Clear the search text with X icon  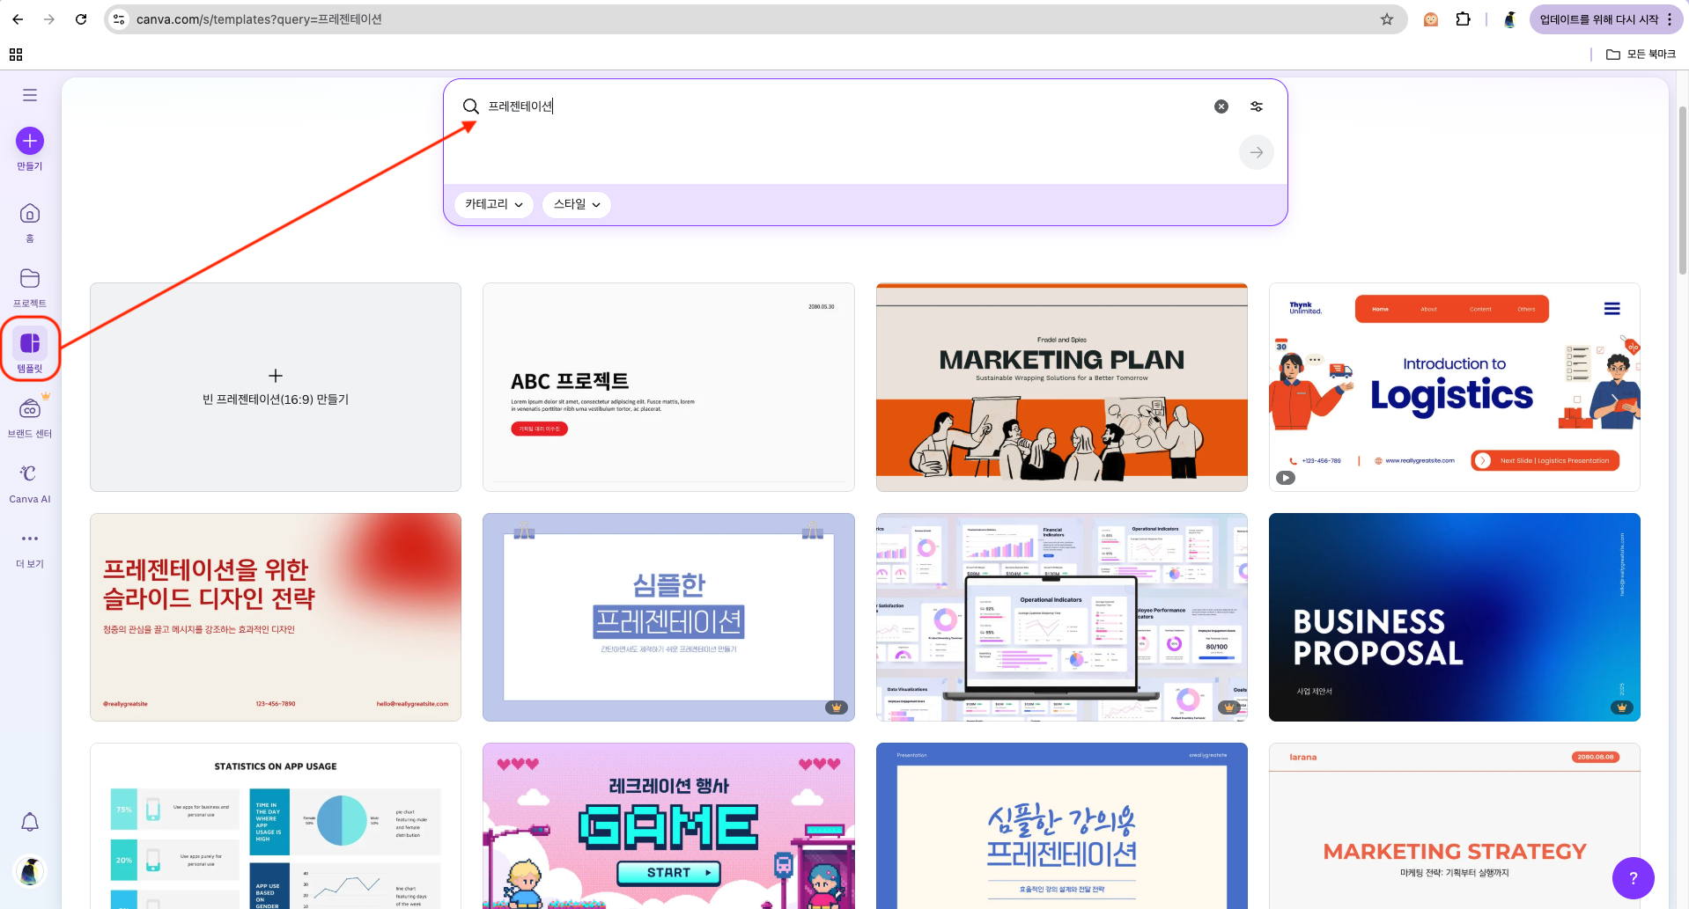click(x=1221, y=106)
